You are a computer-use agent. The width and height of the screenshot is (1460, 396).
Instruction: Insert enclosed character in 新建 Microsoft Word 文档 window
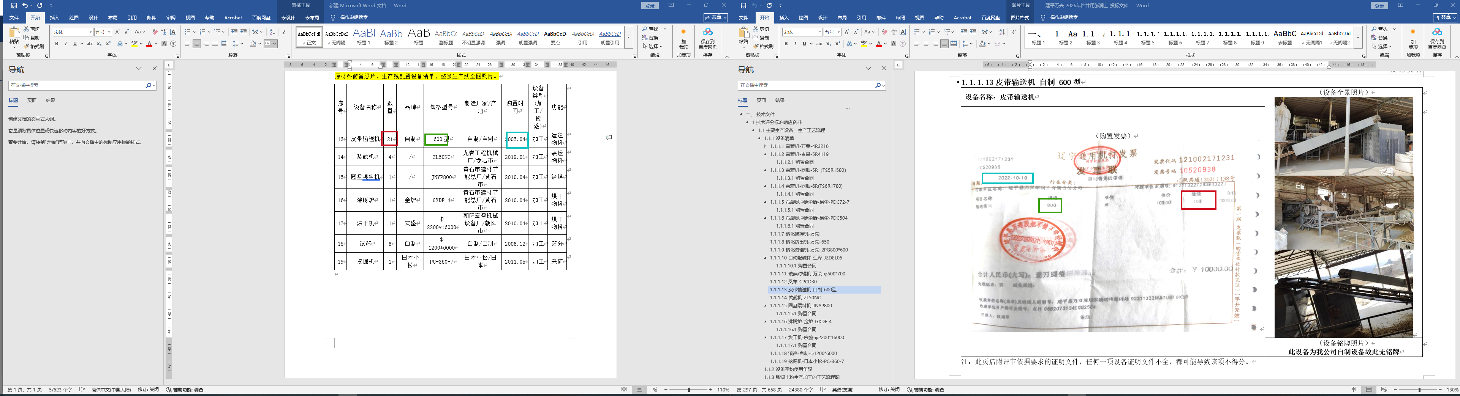(174, 44)
